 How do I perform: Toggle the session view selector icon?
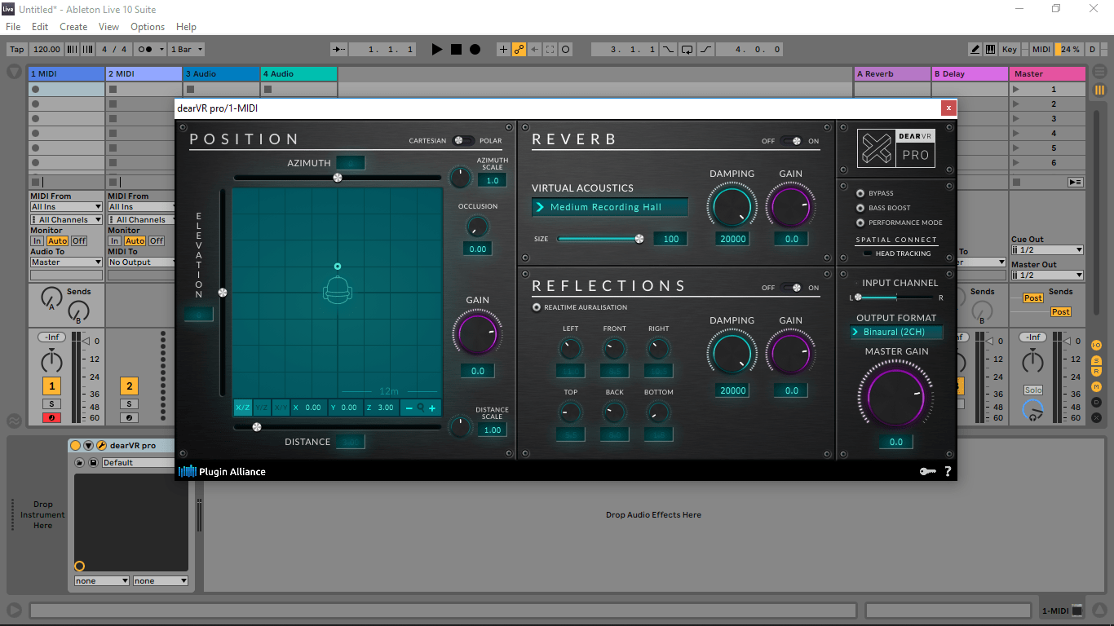tap(1099, 90)
